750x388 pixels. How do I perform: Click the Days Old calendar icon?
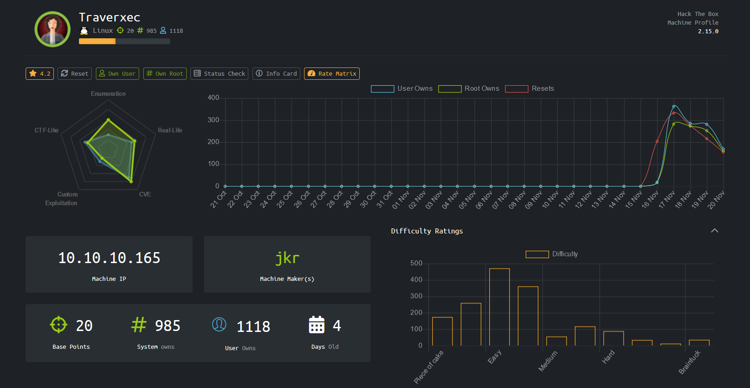pos(317,325)
